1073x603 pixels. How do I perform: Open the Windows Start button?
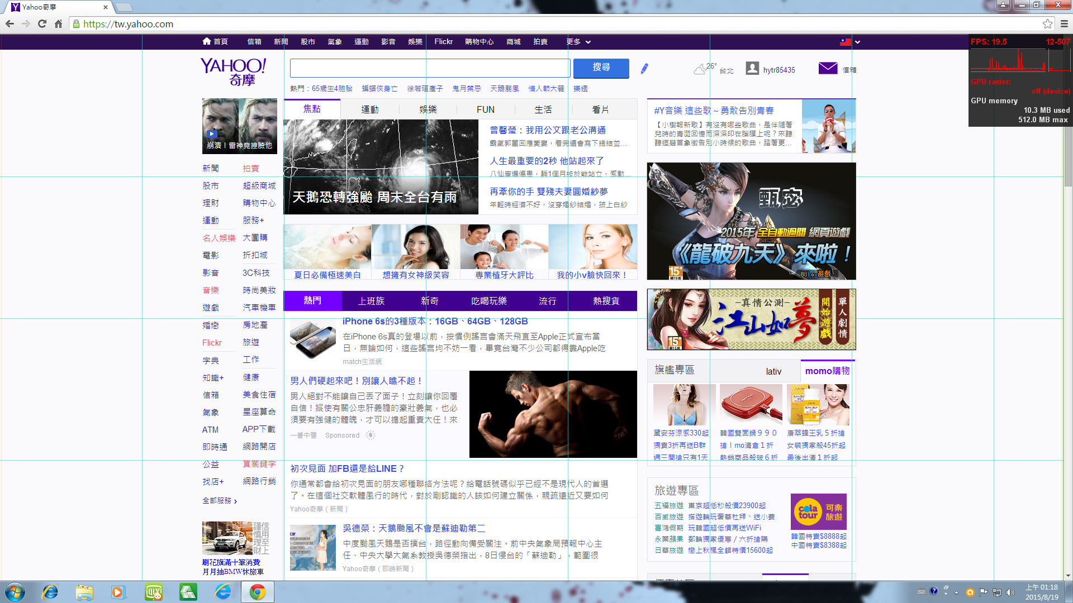[15, 592]
